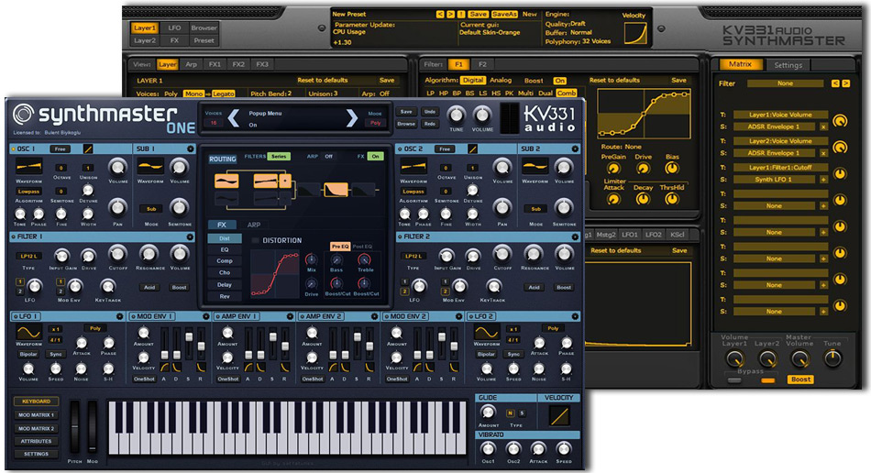Screen dimensions: 871x473
Task: Click the distortion curve graph
Action: coord(275,273)
